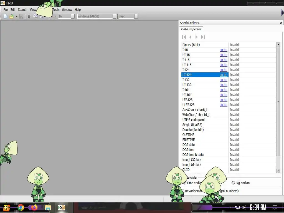Click go to link for LEB128
This screenshot has width=284, height=213.
pyautogui.click(x=223, y=100)
